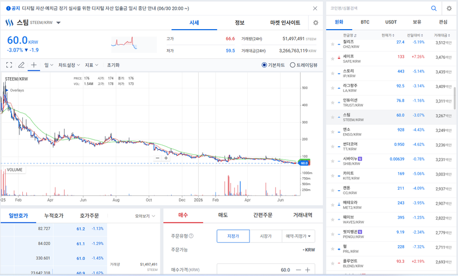Switch to 호가주문 tab
The image size is (458, 276).
tap(89, 215)
